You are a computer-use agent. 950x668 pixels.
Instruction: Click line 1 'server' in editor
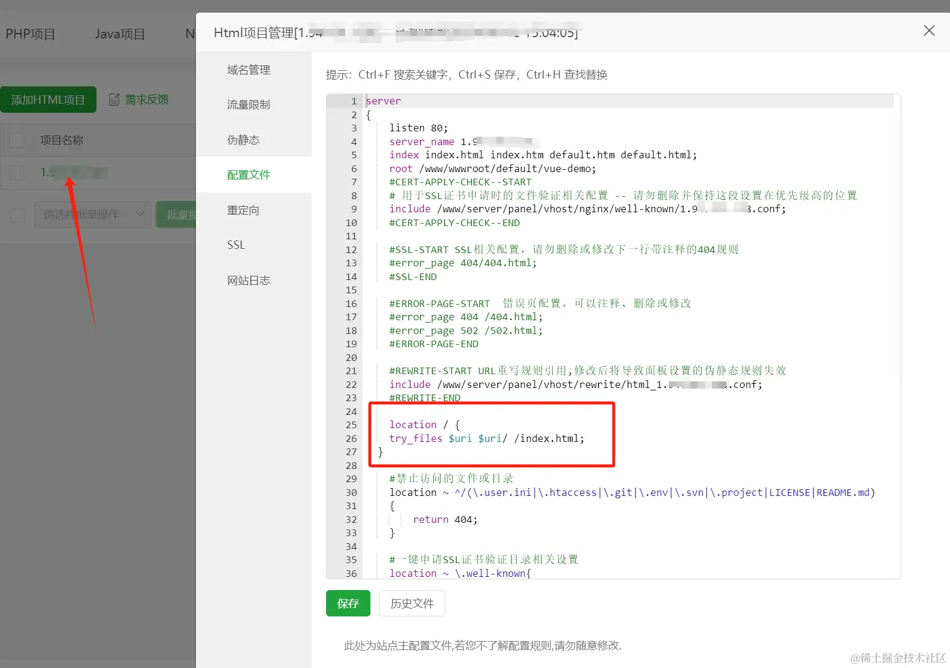(x=383, y=101)
